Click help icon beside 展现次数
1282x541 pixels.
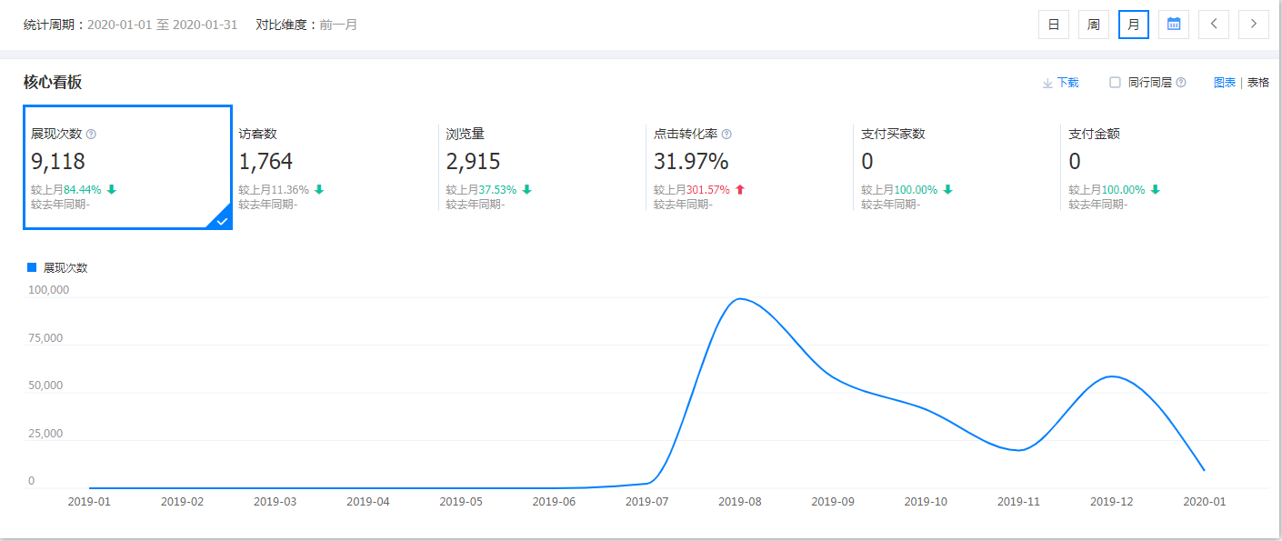(x=91, y=135)
